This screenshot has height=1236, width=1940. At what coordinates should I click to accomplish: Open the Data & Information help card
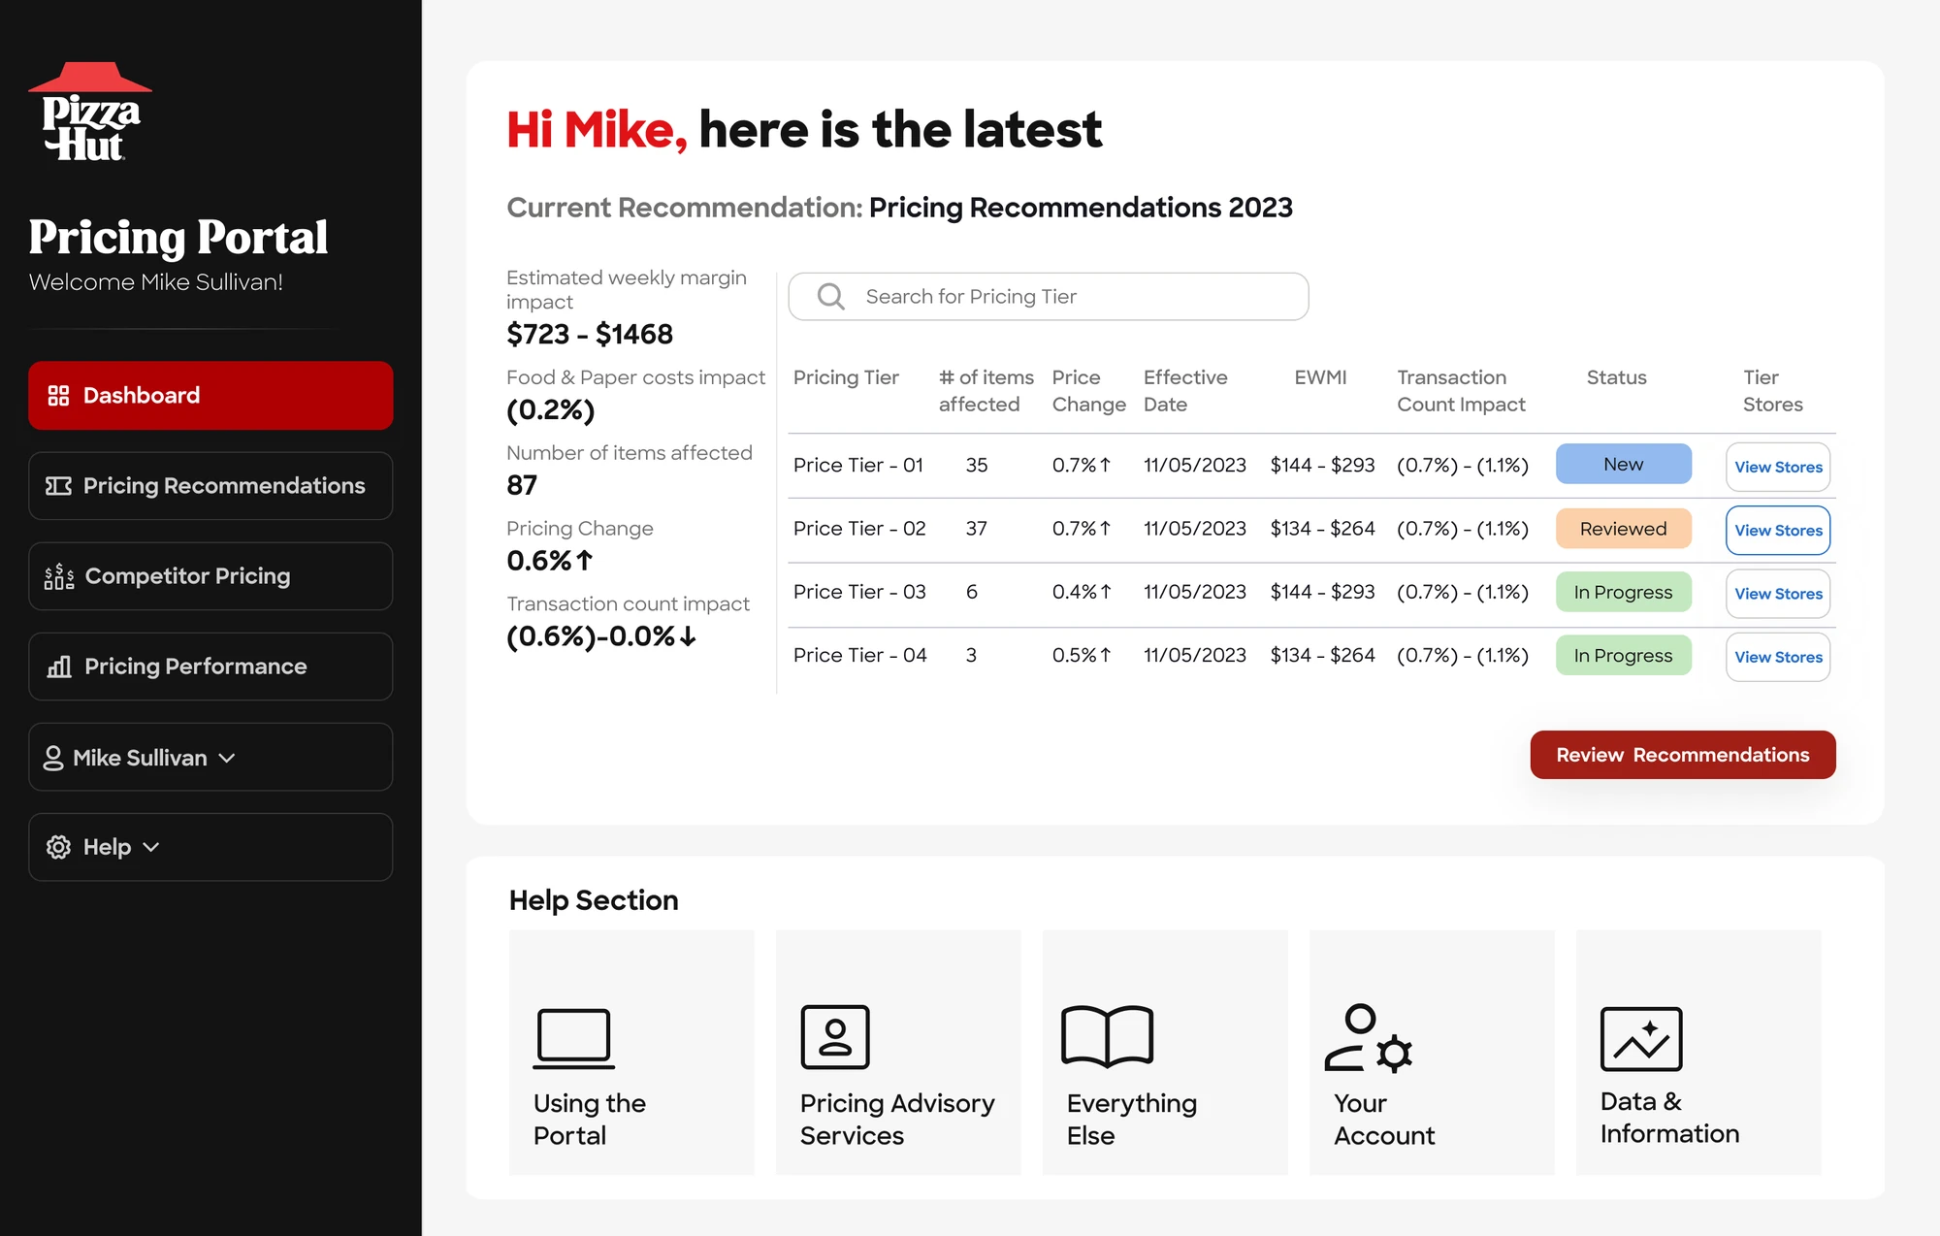(x=1698, y=1053)
